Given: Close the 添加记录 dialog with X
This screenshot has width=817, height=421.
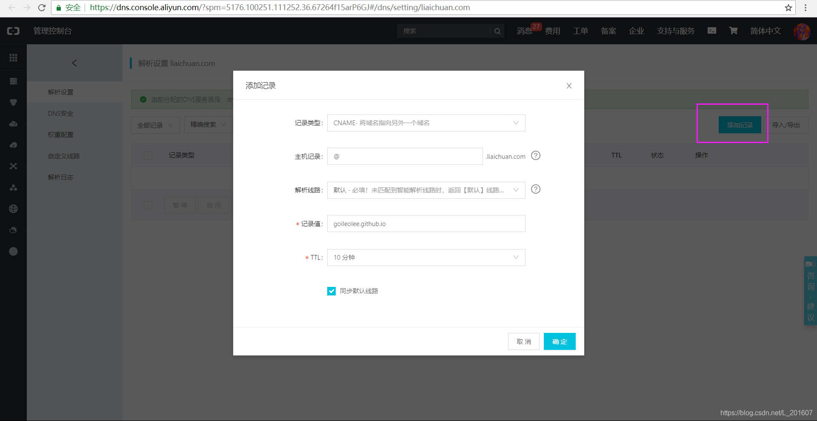Looking at the screenshot, I should (x=569, y=86).
